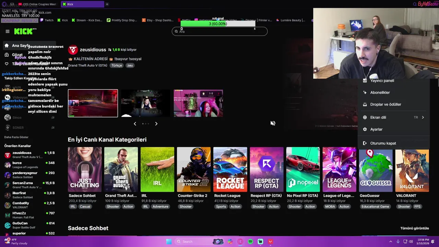
Task: Open Gözat browse icon in sidebar
Action: 7,55
